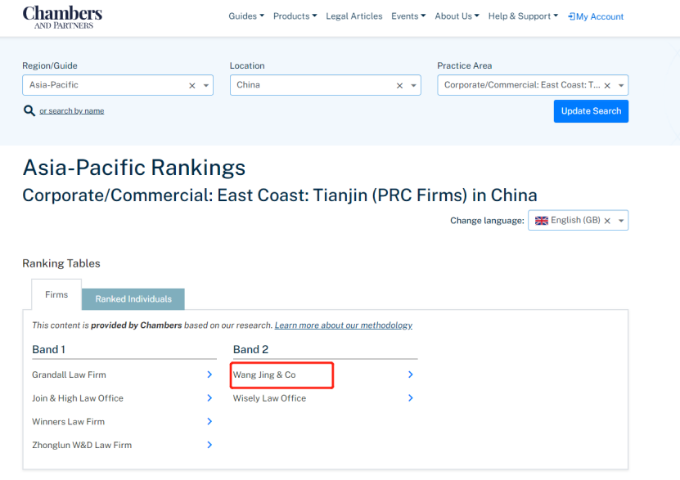Open the Region/Guide dropdown

tap(206, 85)
